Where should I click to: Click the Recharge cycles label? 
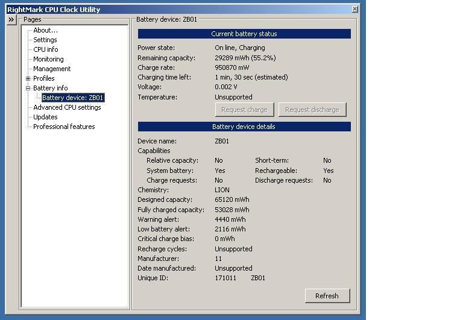pyautogui.click(x=162, y=249)
